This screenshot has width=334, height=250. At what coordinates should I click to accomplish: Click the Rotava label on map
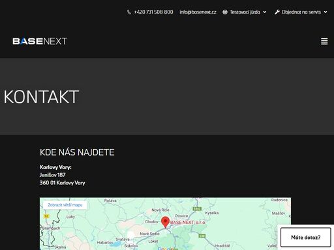[110, 201]
